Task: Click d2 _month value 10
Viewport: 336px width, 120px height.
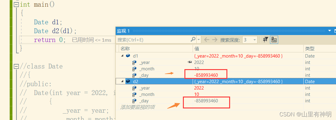Action: point(197,94)
